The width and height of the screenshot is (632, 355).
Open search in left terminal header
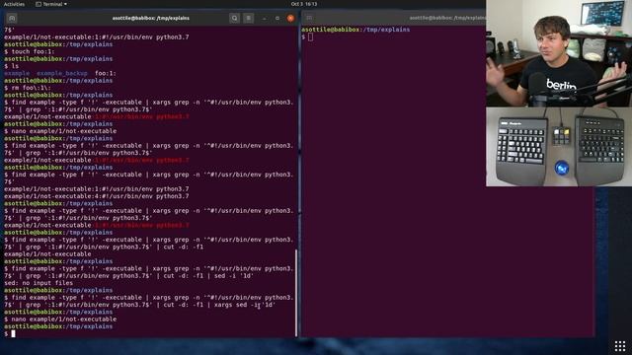click(x=235, y=18)
